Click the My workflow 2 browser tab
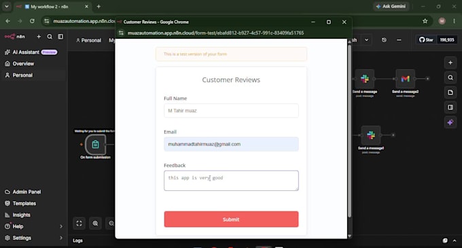This screenshot has width=462, height=248. point(53,7)
